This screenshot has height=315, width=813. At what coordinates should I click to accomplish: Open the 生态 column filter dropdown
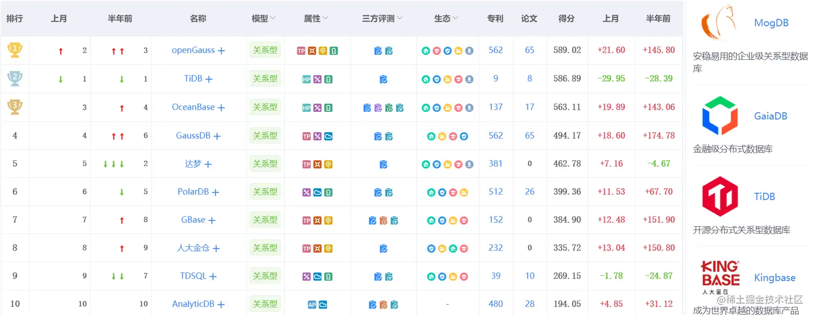[455, 18]
